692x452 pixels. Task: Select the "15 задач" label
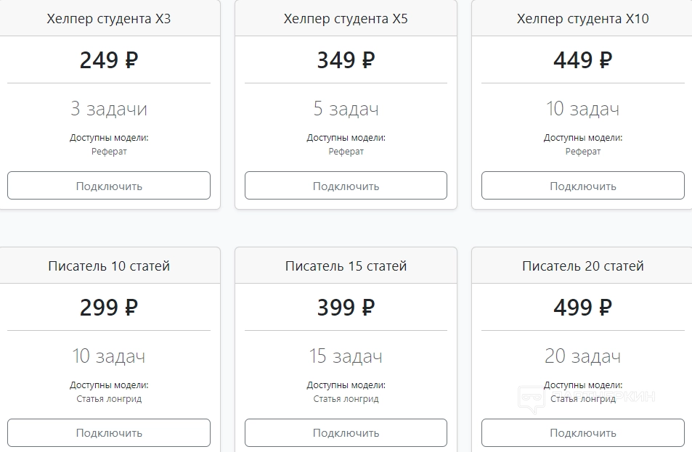point(346,357)
